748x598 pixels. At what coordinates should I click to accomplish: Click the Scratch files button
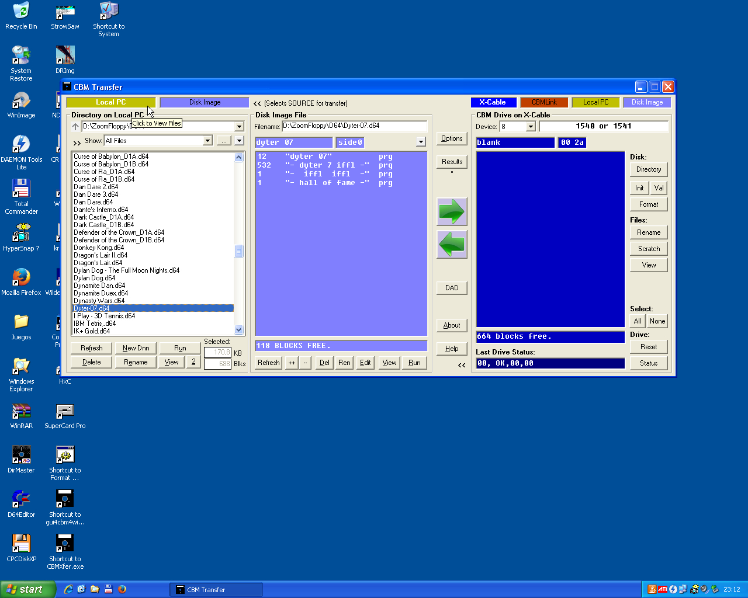coord(649,249)
